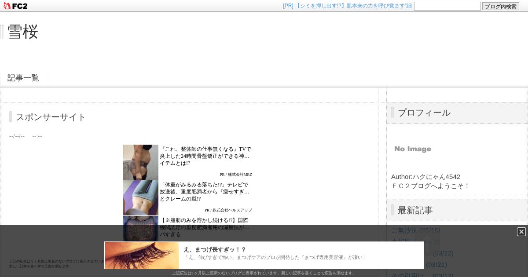Click the ブログ内検索 search button
This screenshot has width=528, height=277.
tap(501, 6)
